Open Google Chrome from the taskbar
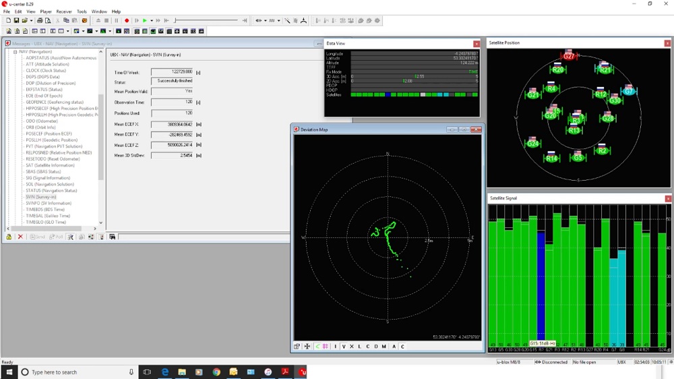674x379 pixels. [x=216, y=372]
